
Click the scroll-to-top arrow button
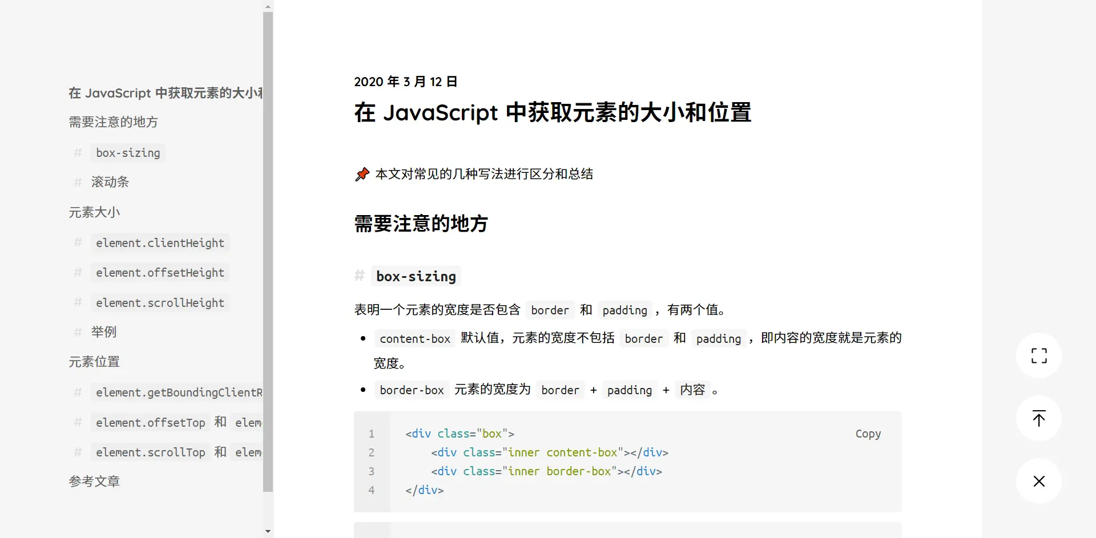click(x=1038, y=418)
